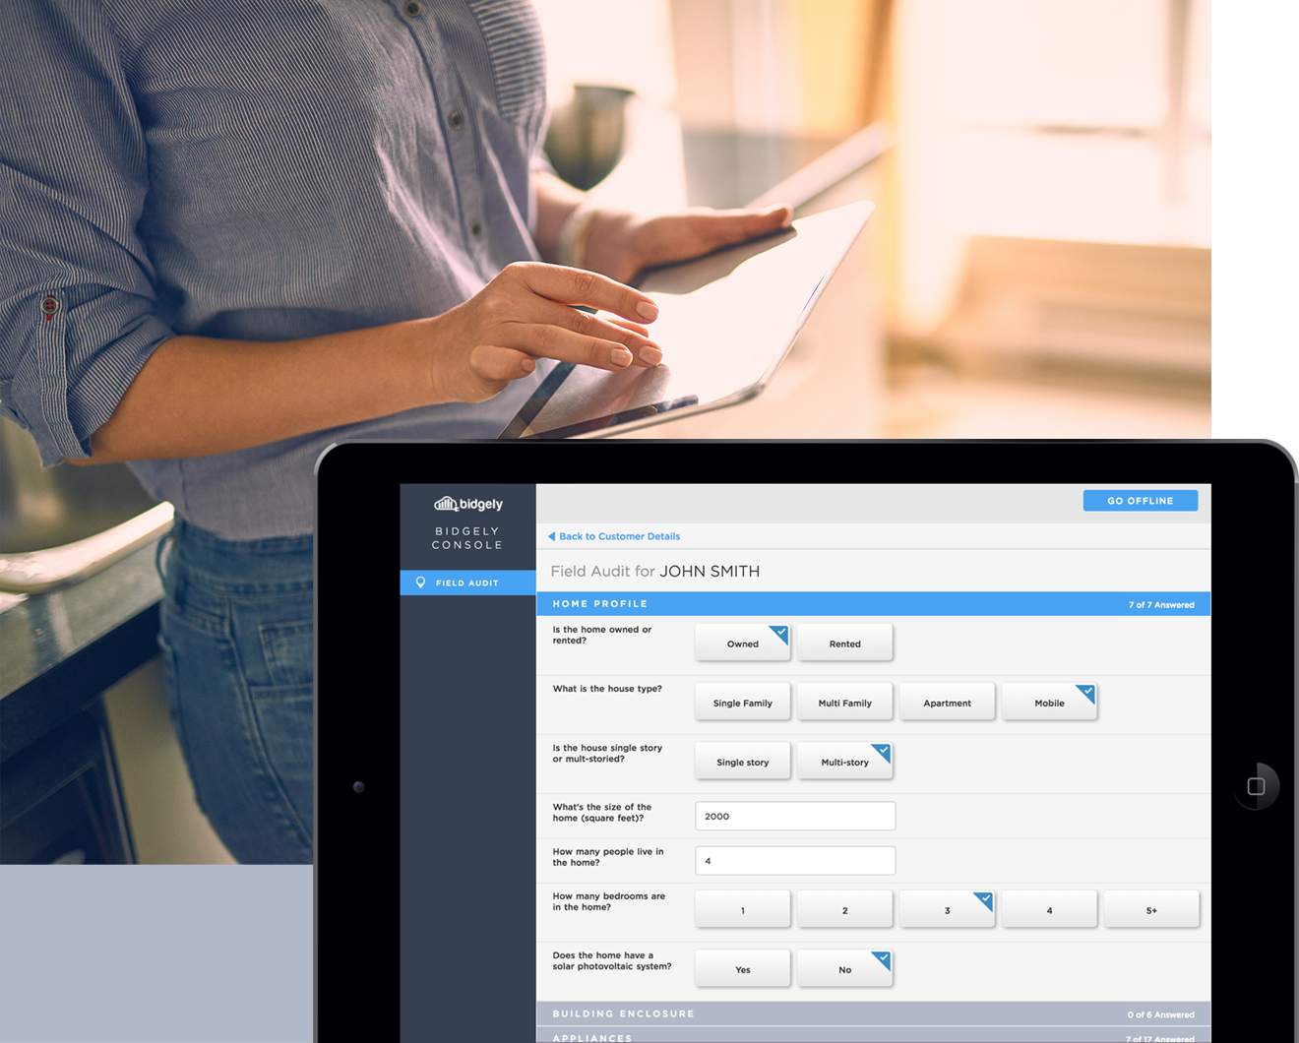Click the home size field showing 2000

[x=795, y=816]
